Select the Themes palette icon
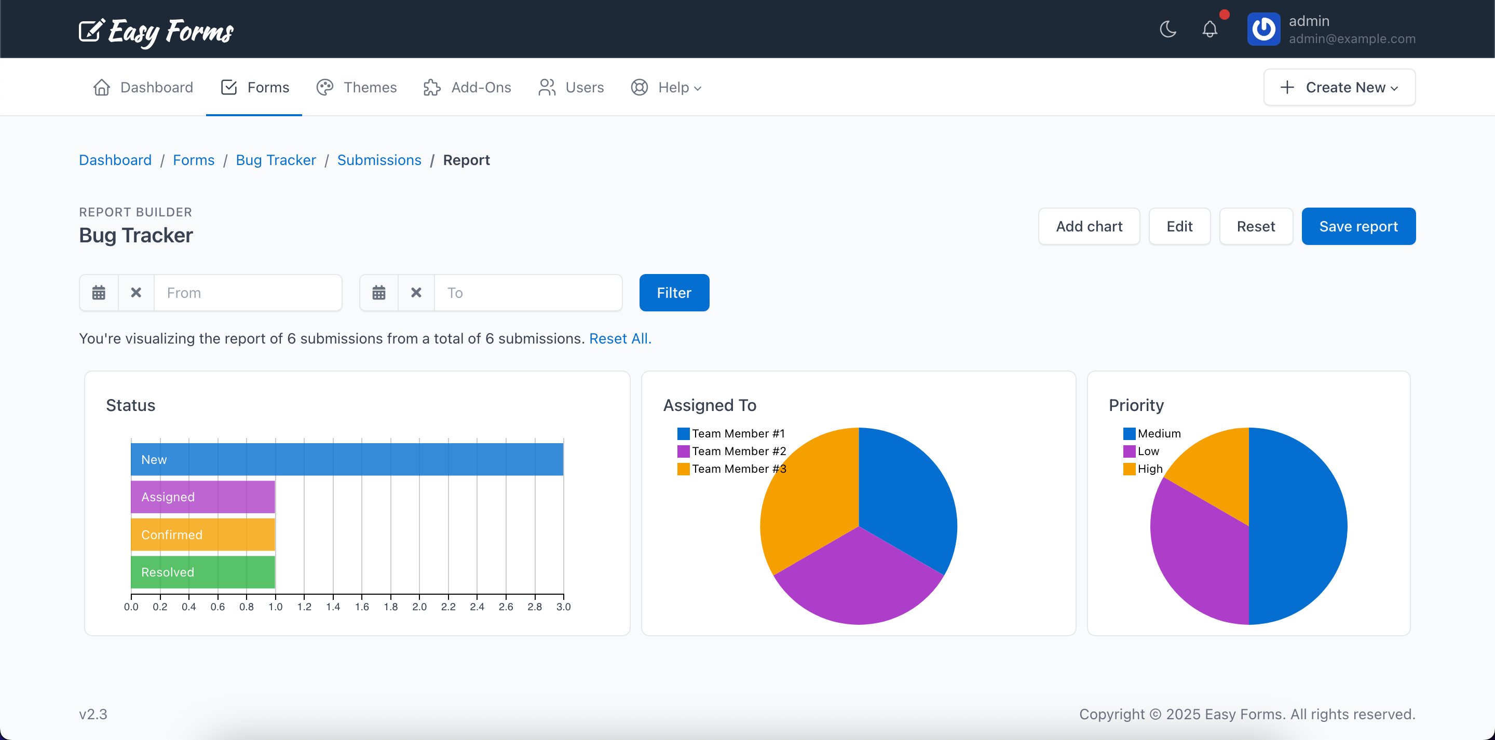This screenshot has height=740, width=1495. [x=325, y=87]
